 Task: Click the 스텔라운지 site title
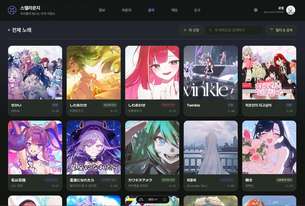pyautogui.click(x=30, y=8)
